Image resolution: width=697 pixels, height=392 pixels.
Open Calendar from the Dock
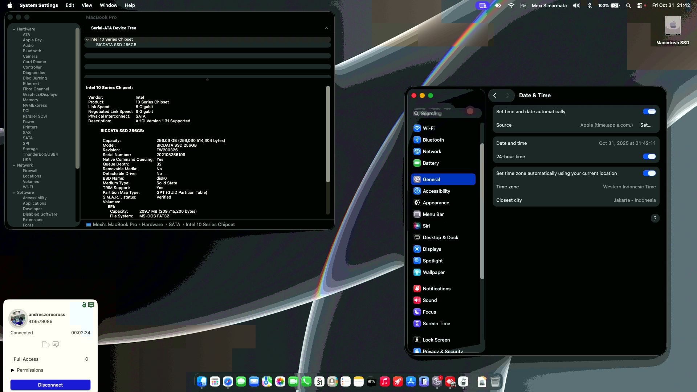pyautogui.click(x=319, y=381)
